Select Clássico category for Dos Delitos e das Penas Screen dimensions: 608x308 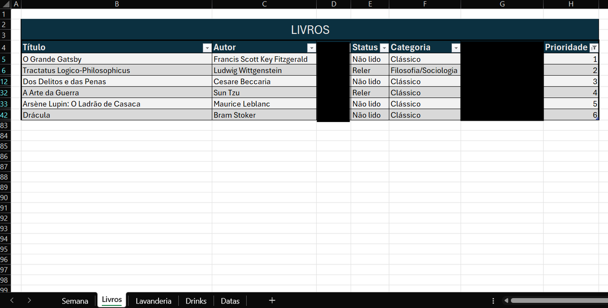coord(425,82)
